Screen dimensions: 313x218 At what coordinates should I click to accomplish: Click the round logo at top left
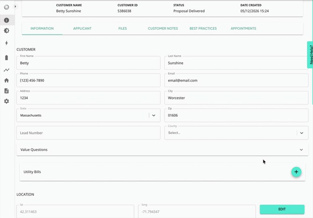tap(7, 7)
